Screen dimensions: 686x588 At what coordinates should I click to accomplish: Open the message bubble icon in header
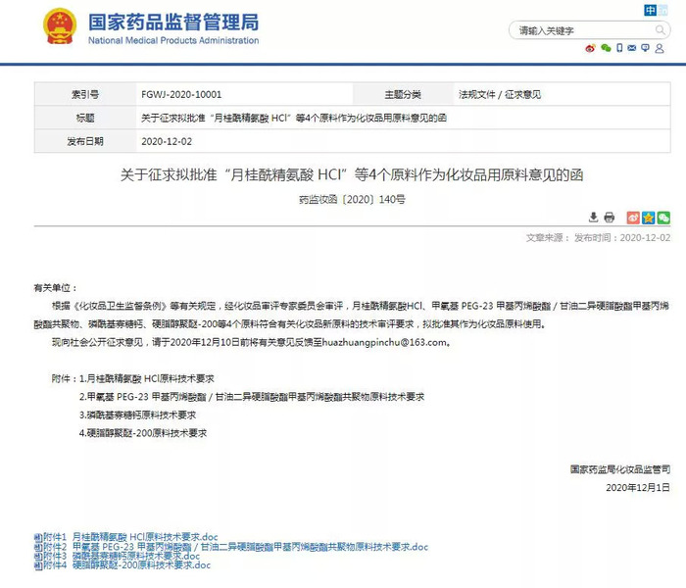click(645, 48)
